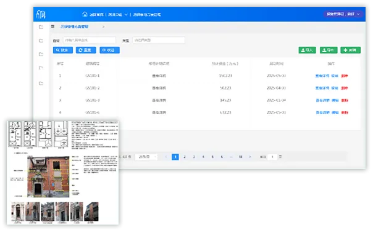Click the first small doorway photo thumbnail

[18, 212]
